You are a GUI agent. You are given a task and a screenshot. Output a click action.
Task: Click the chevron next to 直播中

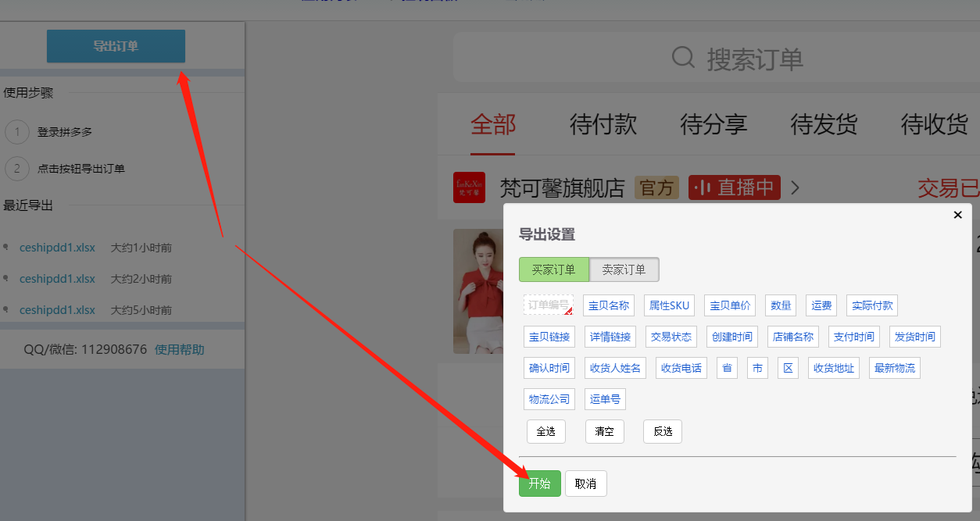point(796,187)
